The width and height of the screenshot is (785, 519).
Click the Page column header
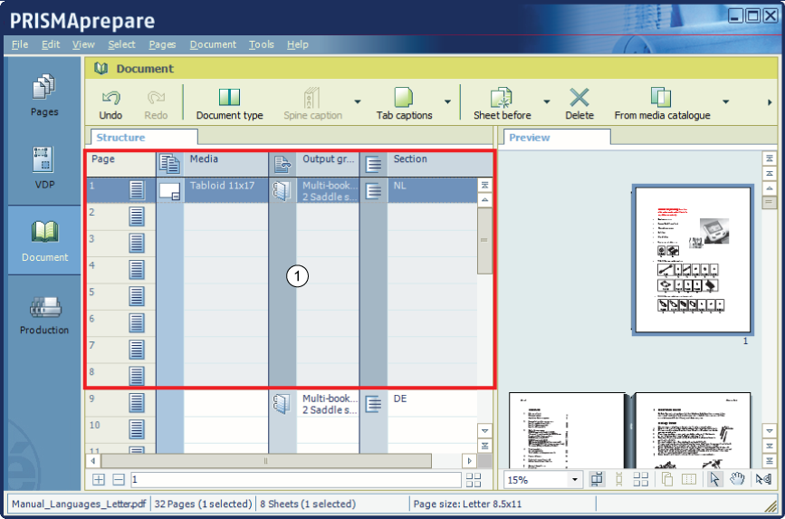(x=120, y=164)
